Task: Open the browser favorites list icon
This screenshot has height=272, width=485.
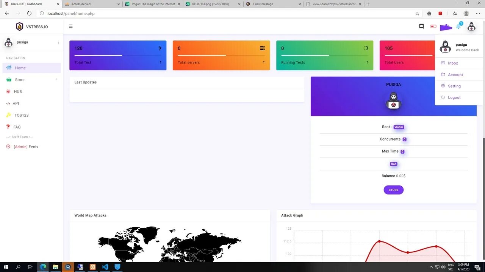Action: pyautogui.click(x=455, y=13)
